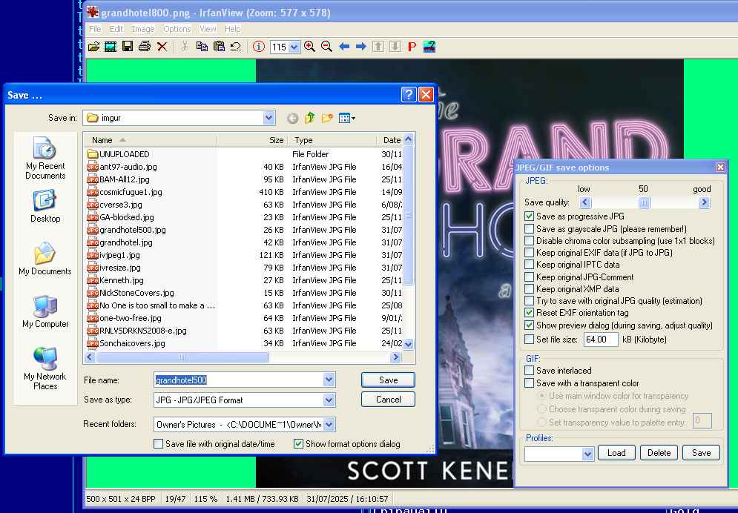This screenshot has width=738, height=513.
Task: Click the Delete profile button
Action: coord(659,453)
